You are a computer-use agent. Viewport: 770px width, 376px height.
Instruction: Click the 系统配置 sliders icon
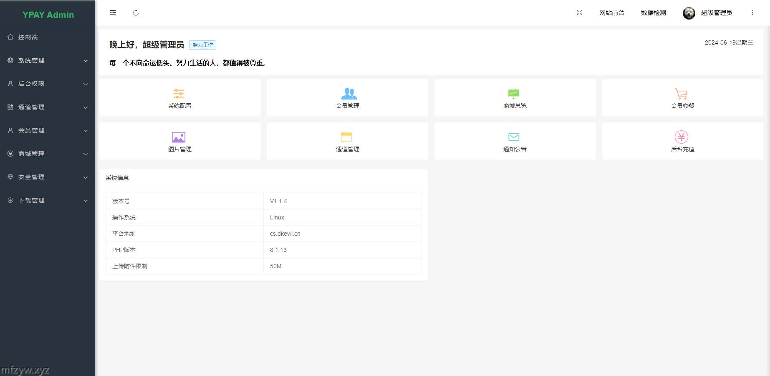179,94
